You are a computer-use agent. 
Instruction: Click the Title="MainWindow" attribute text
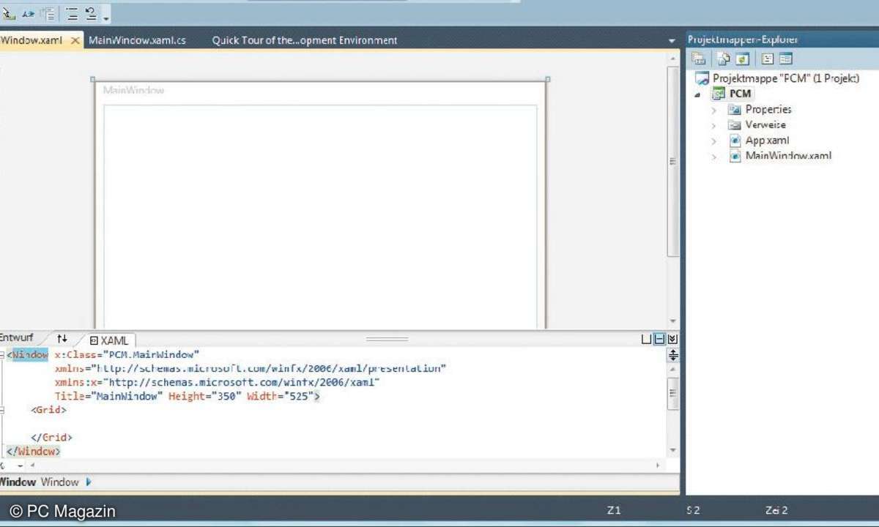pyautogui.click(x=109, y=397)
